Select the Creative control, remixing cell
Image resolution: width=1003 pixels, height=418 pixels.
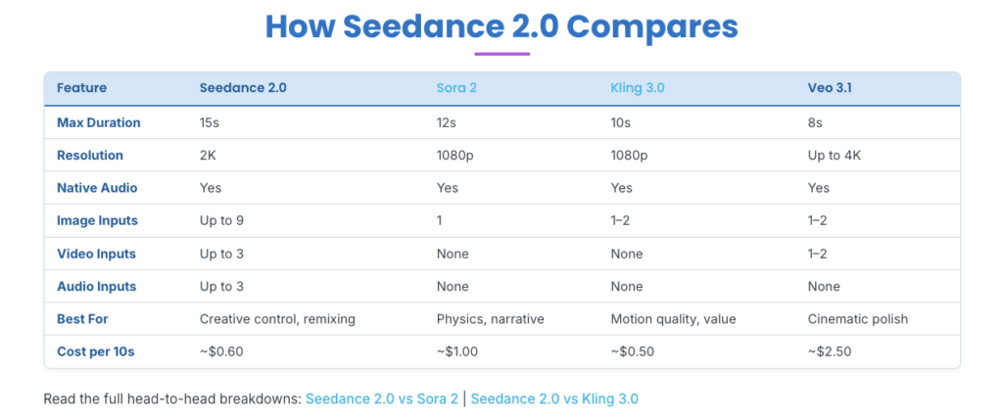click(277, 319)
